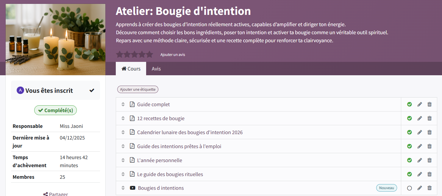
Task: Click the PDF icon beside Guide complet
Action: pos(132,104)
